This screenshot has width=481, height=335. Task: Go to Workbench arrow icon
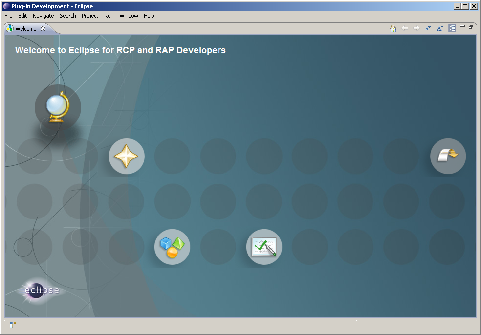tap(448, 157)
